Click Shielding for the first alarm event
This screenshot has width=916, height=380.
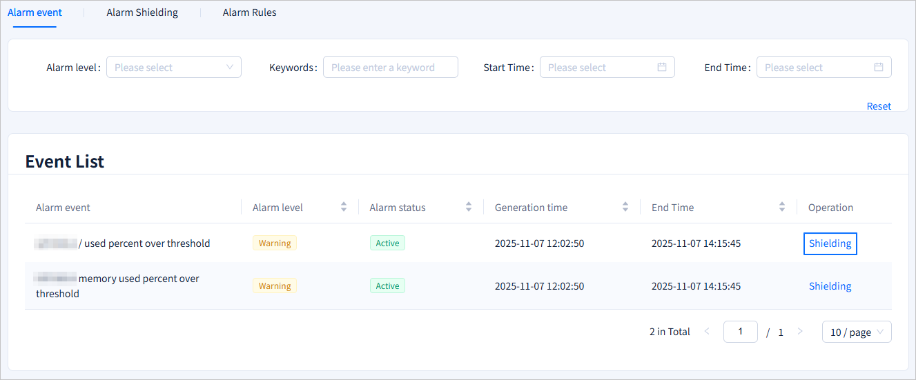tap(830, 243)
